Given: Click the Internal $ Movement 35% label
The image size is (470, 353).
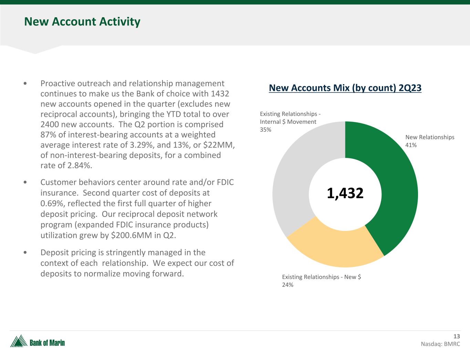Looking at the screenshot, I should 288,122.
